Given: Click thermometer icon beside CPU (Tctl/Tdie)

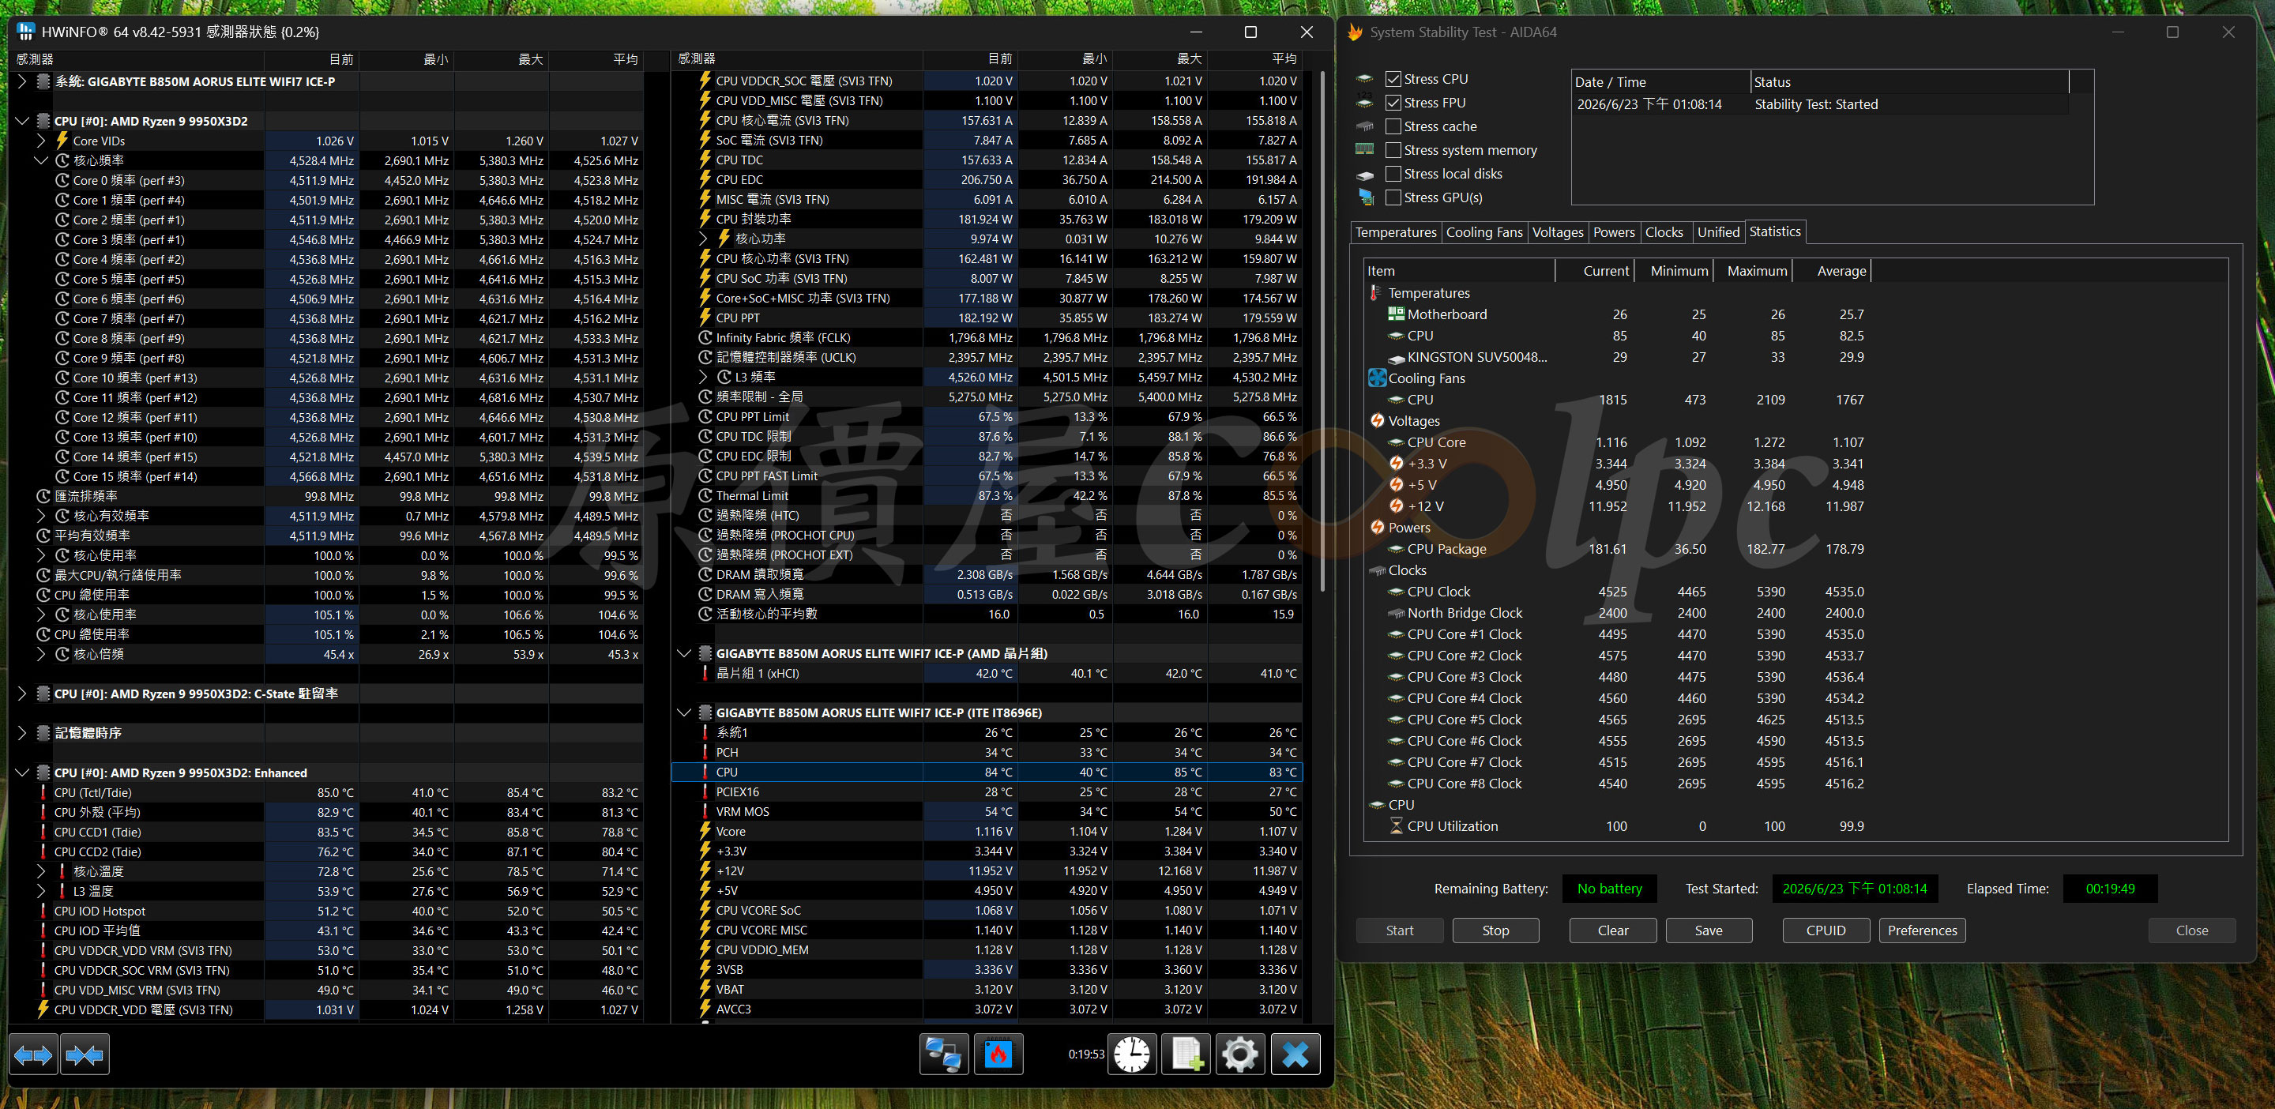Looking at the screenshot, I should (x=43, y=793).
